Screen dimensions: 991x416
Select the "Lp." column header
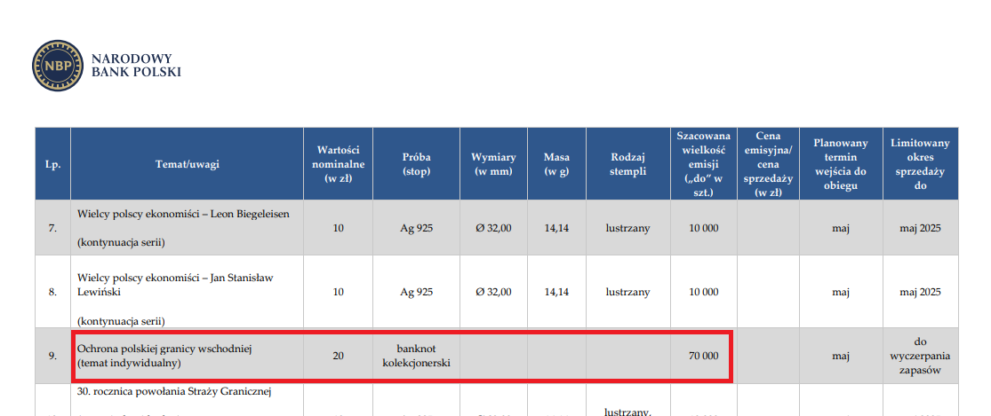[52, 164]
